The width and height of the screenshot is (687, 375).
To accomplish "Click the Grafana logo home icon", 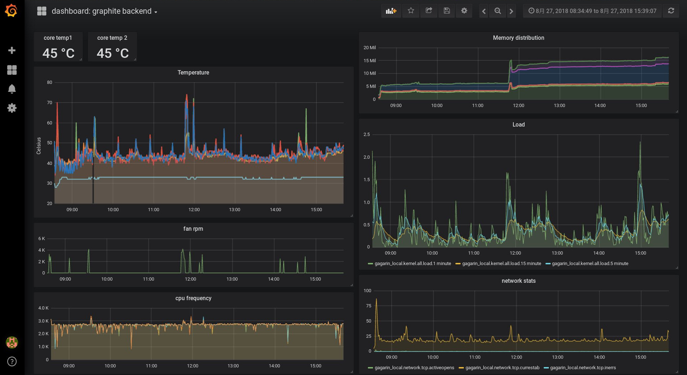I will tap(12, 11).
